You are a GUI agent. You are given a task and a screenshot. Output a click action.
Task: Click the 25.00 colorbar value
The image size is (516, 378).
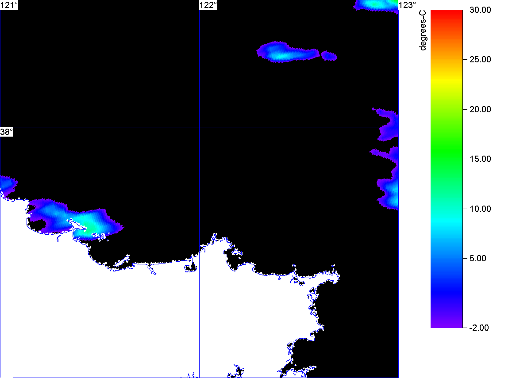(x=480, y=60)
